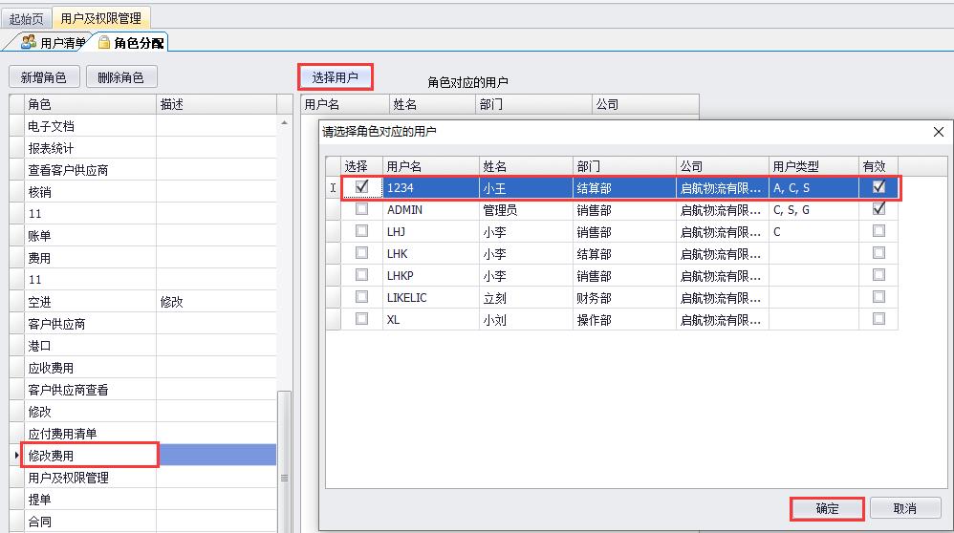The height and width of the screenshot is (533, 954).
Task: Check the 选择 checkbox for ADMIN
Action: pos(361,209)
